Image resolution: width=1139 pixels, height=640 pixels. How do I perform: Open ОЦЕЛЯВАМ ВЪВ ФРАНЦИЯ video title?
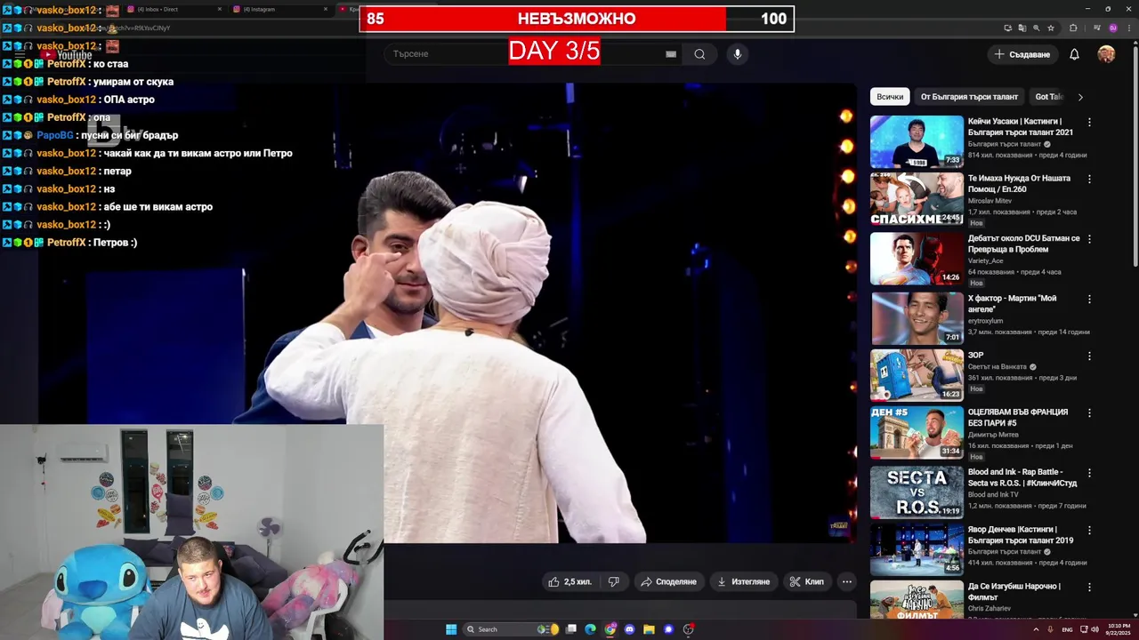tap(1018, 418)
